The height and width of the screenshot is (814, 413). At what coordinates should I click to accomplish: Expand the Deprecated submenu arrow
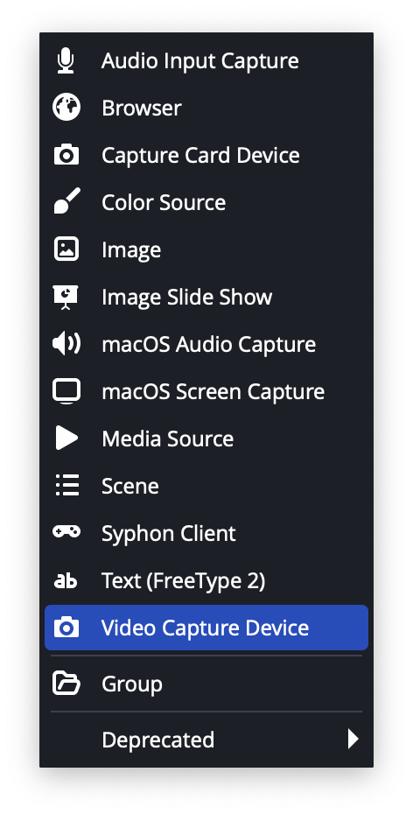pos(353,739)
